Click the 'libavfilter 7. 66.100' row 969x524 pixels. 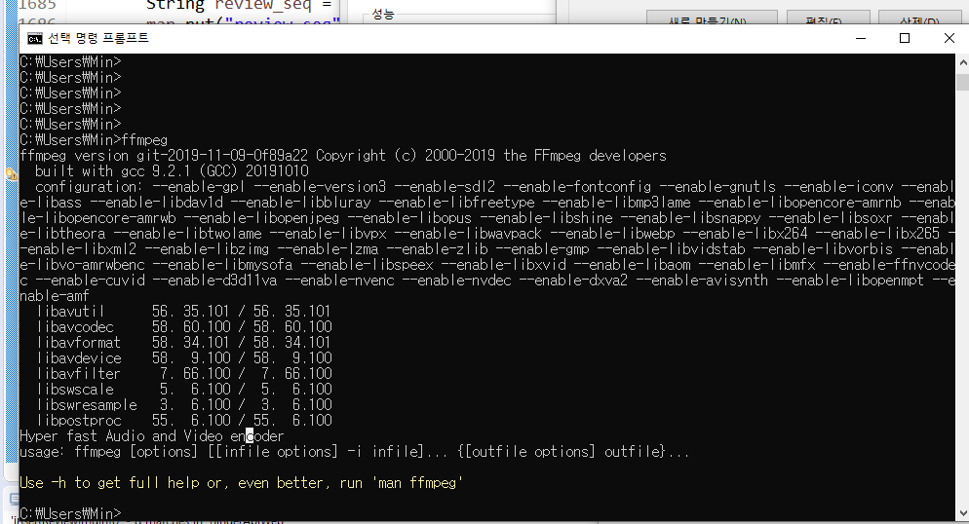click(x=183, y=373)
